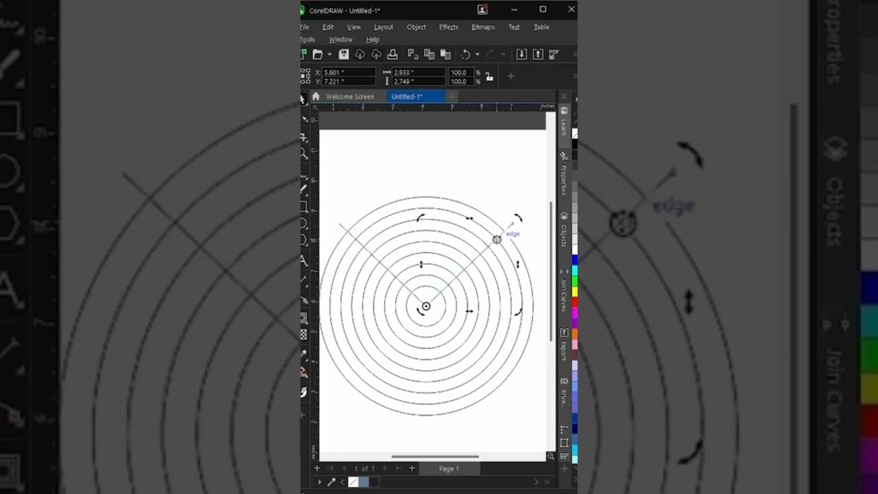This screenshot has height=494, width=878.
Task: Expand the Redo history dropdown arrow
Action: point(503,54)
